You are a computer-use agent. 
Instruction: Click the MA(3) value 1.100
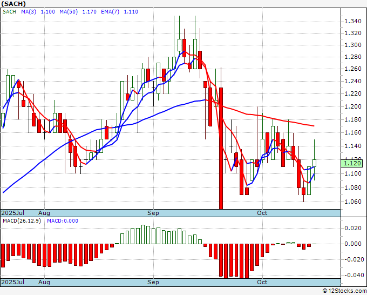[47, 12]
